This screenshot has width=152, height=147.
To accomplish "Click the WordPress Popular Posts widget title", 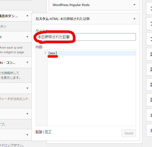I will tap(71, 5).
